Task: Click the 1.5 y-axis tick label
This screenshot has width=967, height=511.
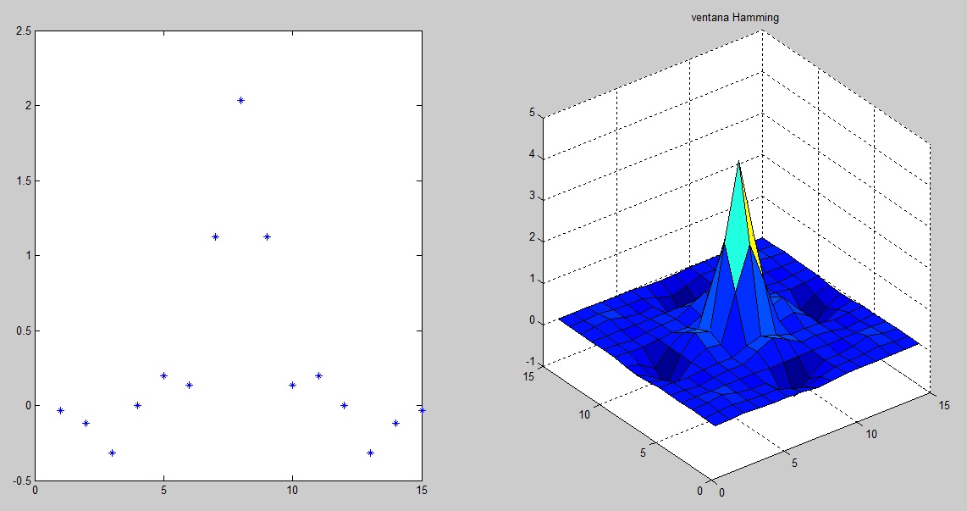Action: point(25,181)
